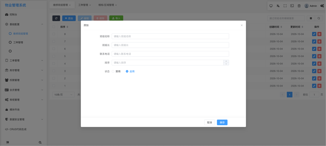Expand the 权限管理 menu group
This screenshot has width=326, height=146.
click(x=24, y=80)
